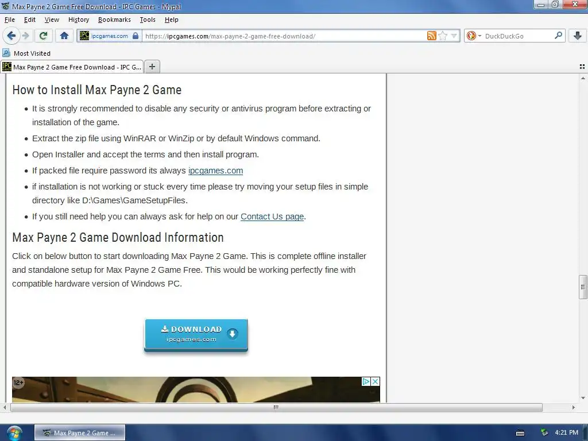This screenshot has height=441, width=588.
Task: Open the Windows Start button
Action: point(14,433)
